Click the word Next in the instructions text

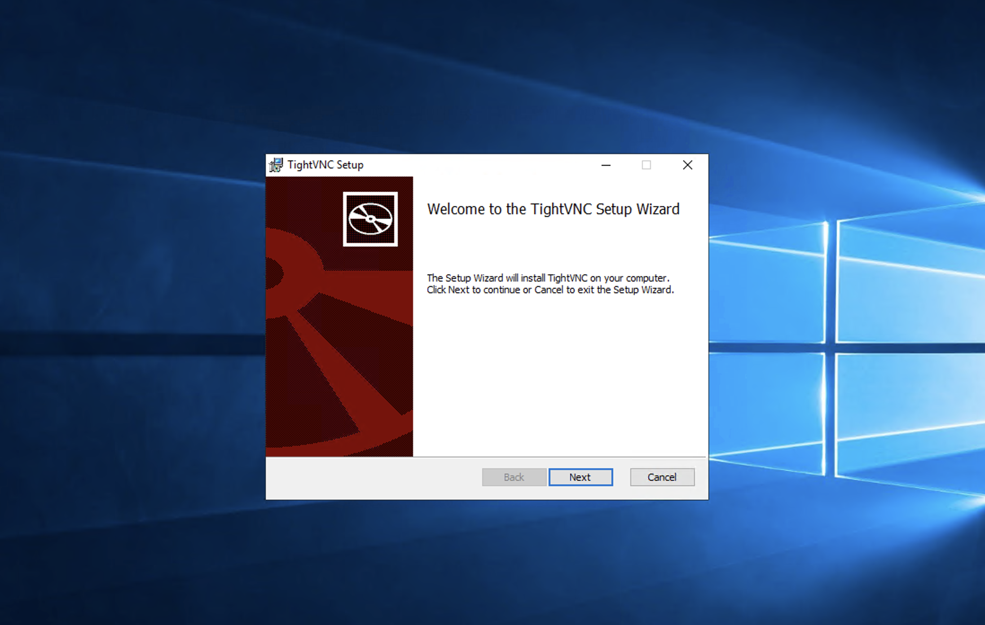tap(458, 290)
